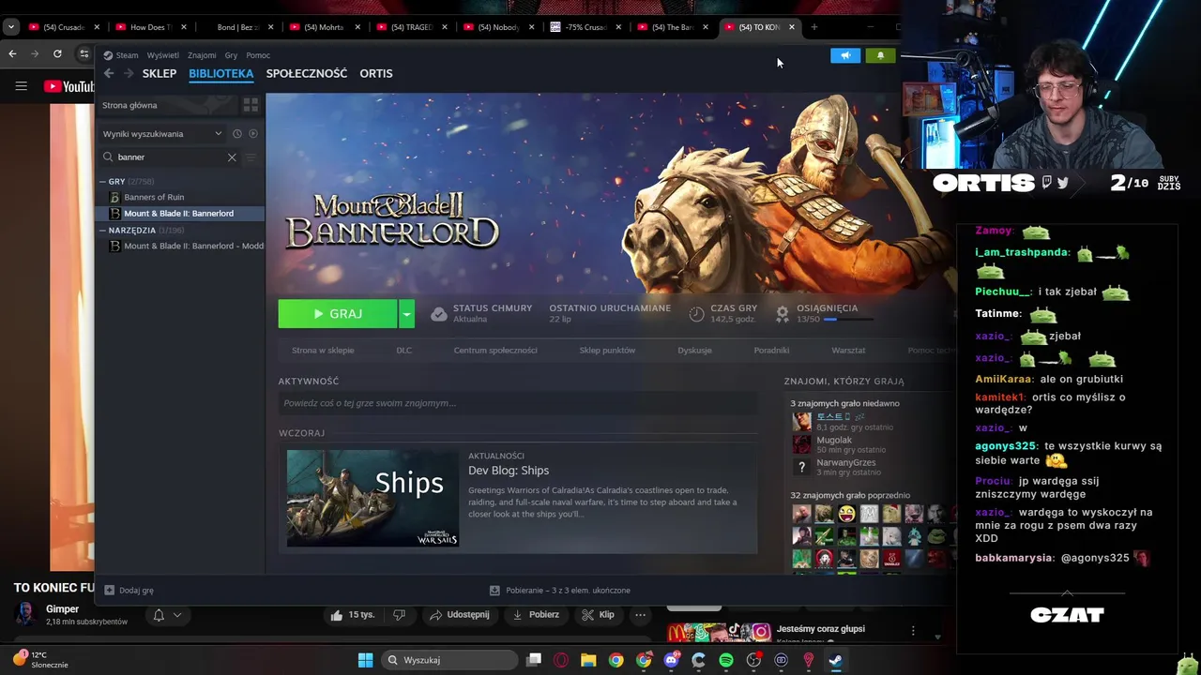Image resolution: width=1201 pixels, height=675 pixels.
Task: Expand Wyniki wyszukiwania dropdown
Action: tap(162, 133)
